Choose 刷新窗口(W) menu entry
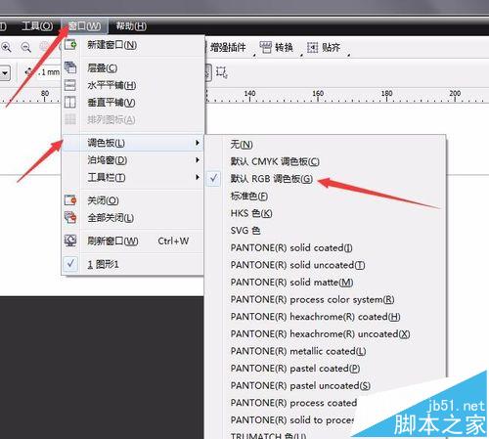This screenshot has height=439, width=489. click(x=112, y=241)
